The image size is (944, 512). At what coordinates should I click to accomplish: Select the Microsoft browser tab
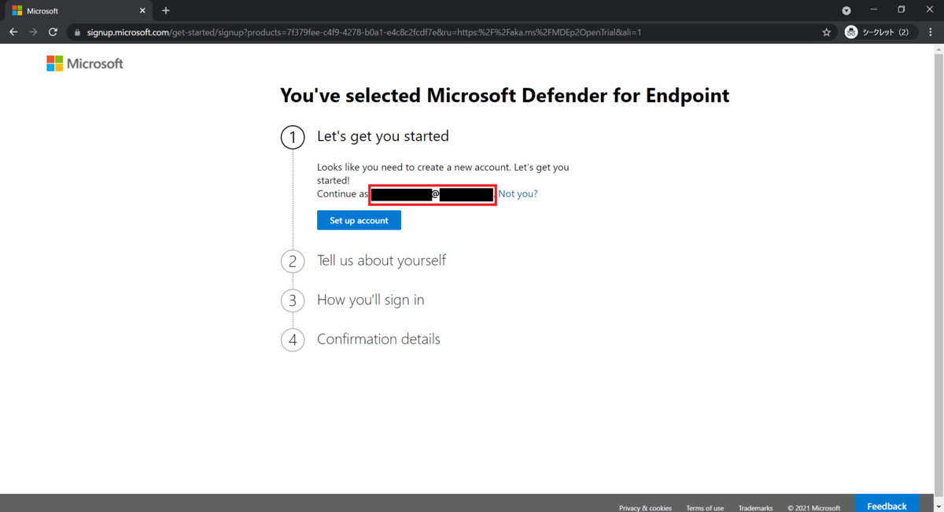tap(77, 11)
